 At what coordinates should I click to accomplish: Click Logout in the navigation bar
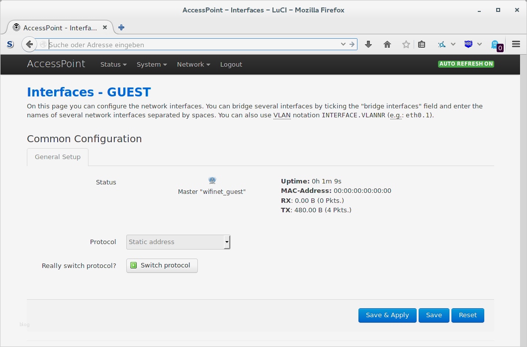(231, 64)
